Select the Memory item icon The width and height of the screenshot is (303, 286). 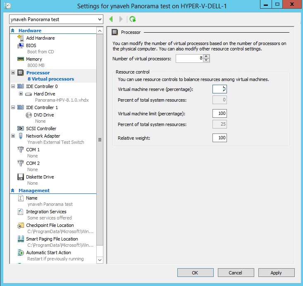tap(20, 59)
